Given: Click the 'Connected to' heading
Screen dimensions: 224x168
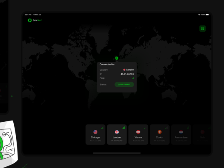Looking at the screenshot, I should 107,65.
